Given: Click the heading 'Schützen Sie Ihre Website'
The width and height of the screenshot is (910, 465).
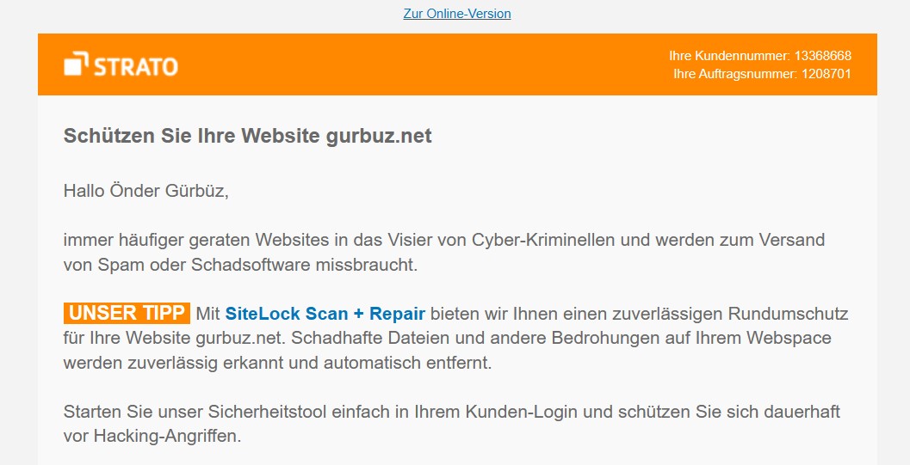Looking at the screenshot, I should tap(191, 136).
